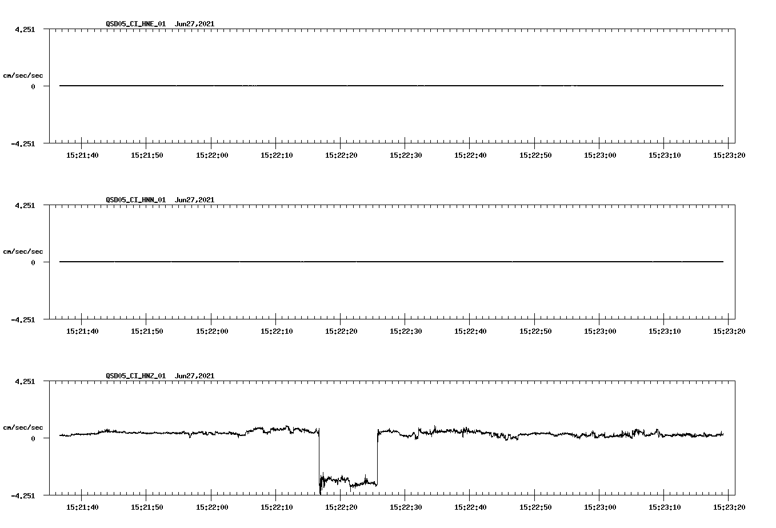Click 15:21:50 time label under HNN plot
This screenshot has width=776, height=528.
(x=147, y=331)
